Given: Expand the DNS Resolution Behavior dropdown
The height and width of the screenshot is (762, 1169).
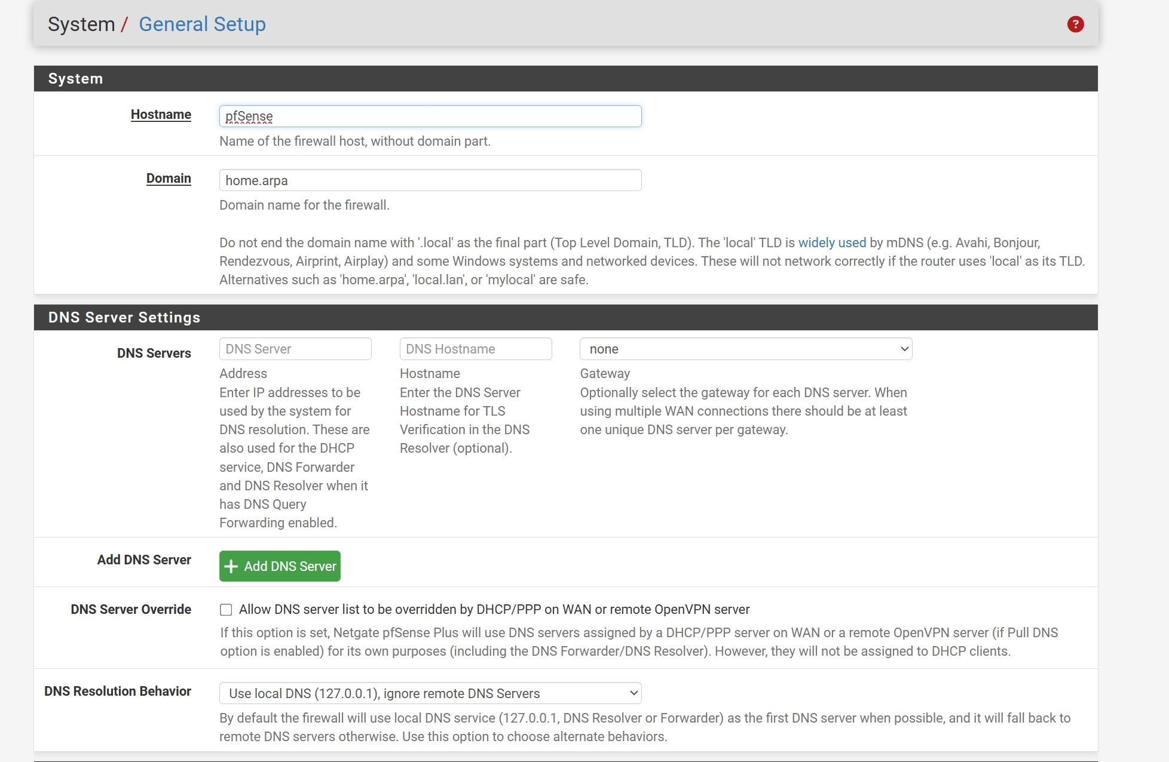Looking at the screenshot, I should pyautogui.click(x=430, y=693).
